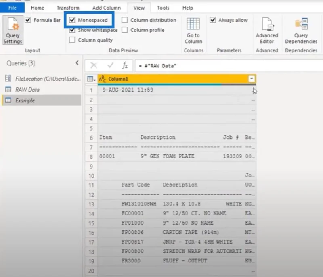Toggle the Formula Bar checkbox
The width and height of the screenshot is (323, 277).
click(28, 20)
